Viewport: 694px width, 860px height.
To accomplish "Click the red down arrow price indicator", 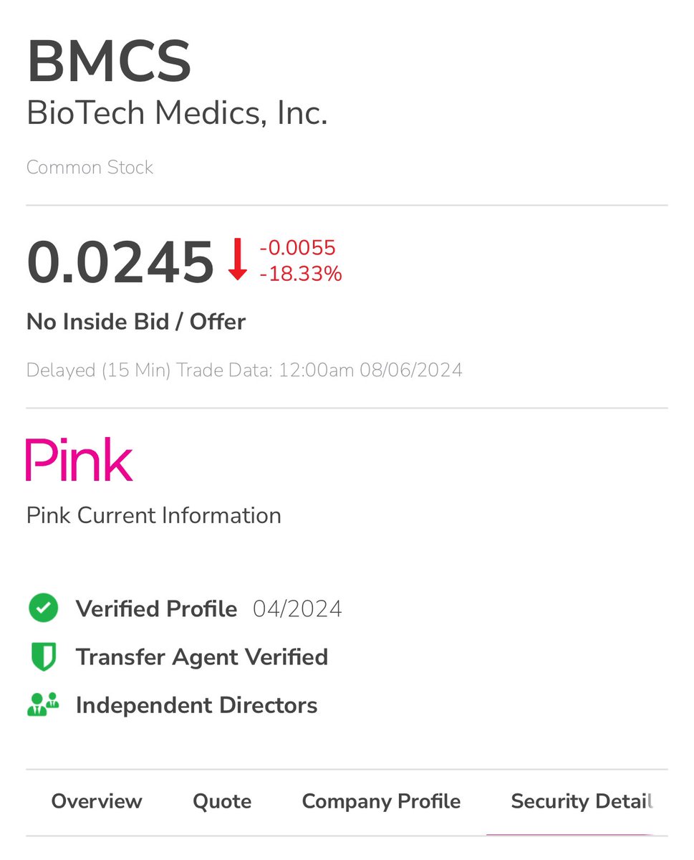I will coord(237,260).
